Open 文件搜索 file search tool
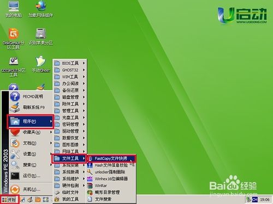The height and width of the screenshot is (204, 273). 111,199
